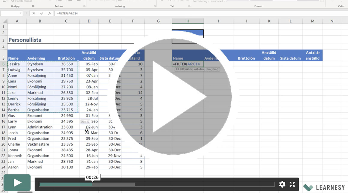Click the small play button by the timeline

(17, 183)
